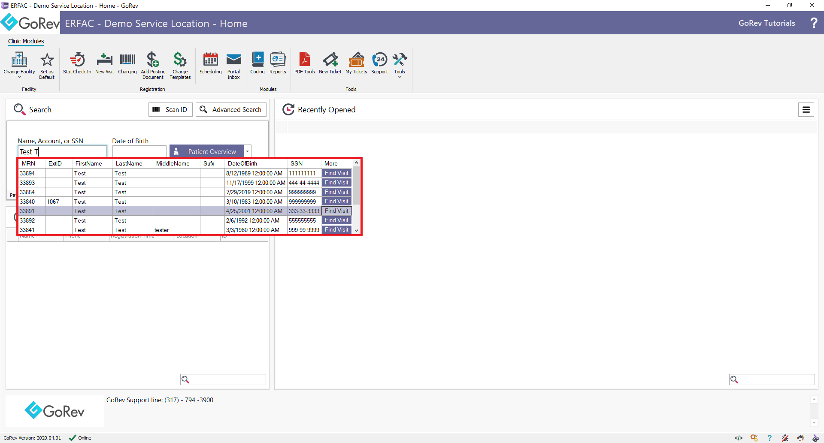
Task: Open GoRev Tutorials
Action: (766, 23)
